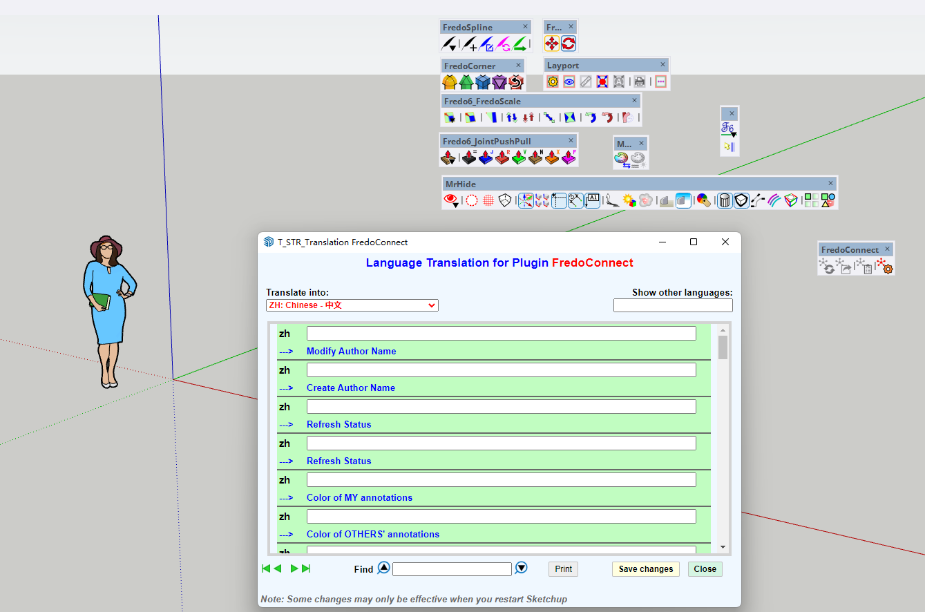Select the blue Joint Push Pull tool
The width and height of the screenshot is (925, 612).
486,157
